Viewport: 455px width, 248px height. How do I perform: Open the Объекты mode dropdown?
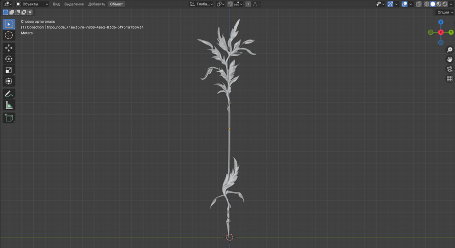click(32, 4)
